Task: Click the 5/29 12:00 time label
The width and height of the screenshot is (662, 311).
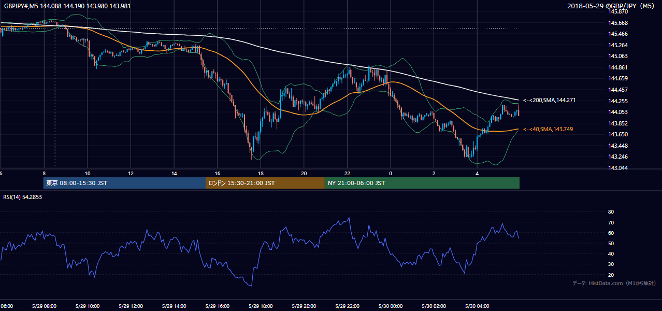Action: [131, 306]
